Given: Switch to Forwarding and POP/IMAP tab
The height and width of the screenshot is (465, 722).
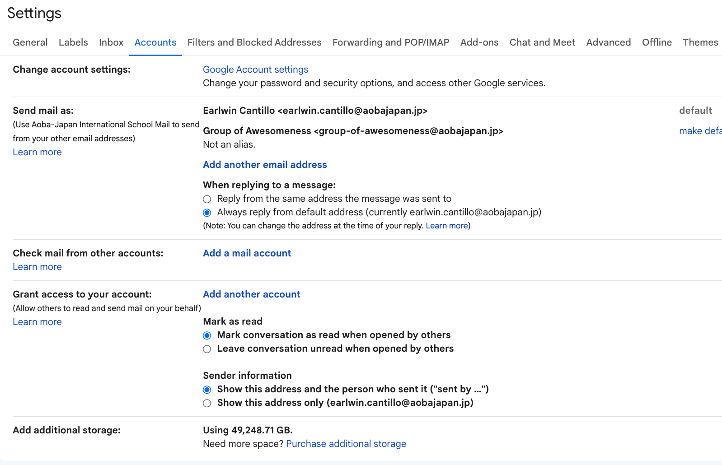Looking at the screenshot, I should (391, 42).
